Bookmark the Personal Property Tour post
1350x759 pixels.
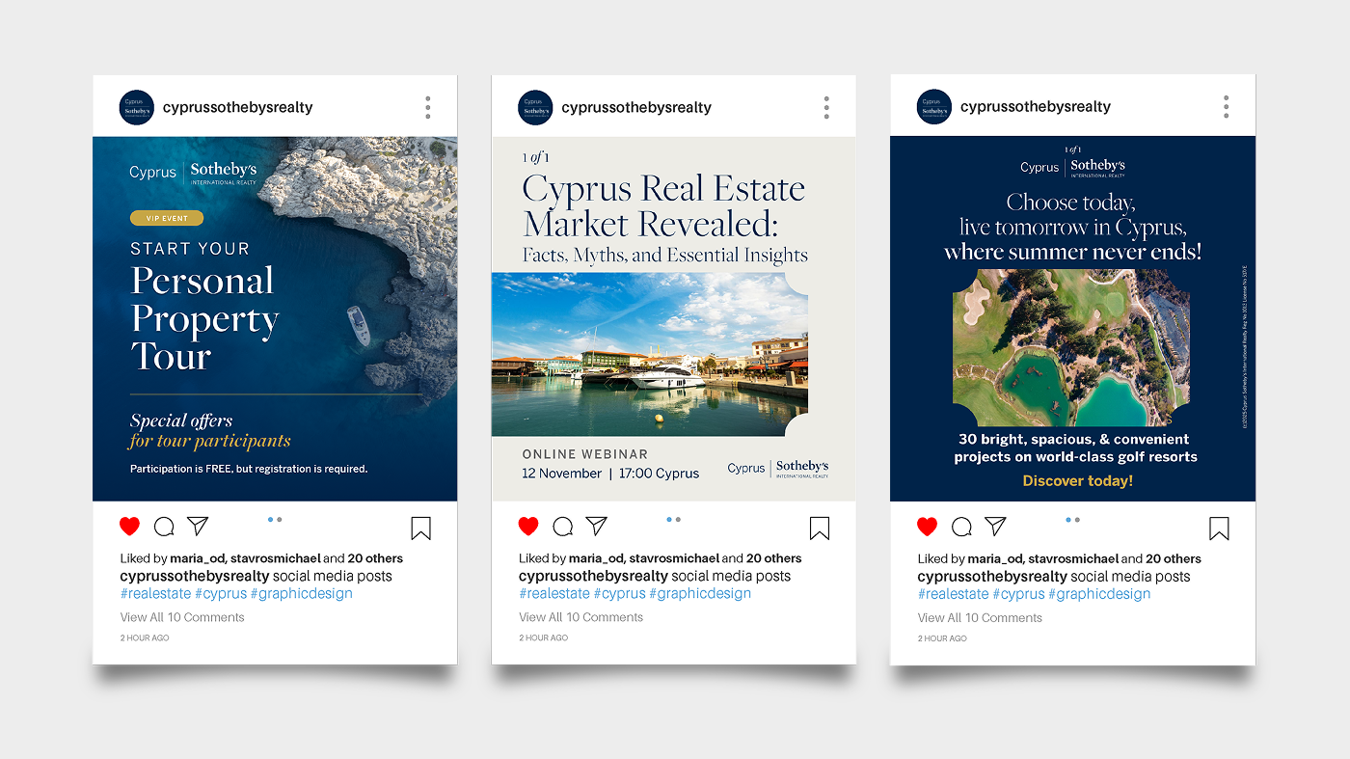tap(420, 528)
